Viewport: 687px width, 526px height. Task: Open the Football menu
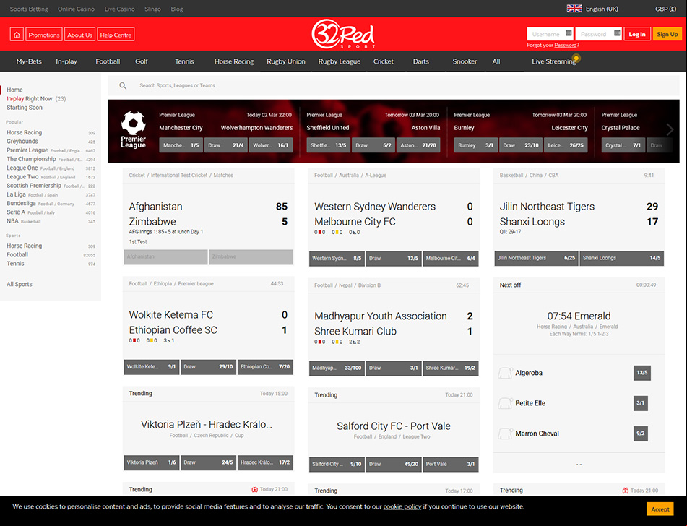[x=108, y=61]
